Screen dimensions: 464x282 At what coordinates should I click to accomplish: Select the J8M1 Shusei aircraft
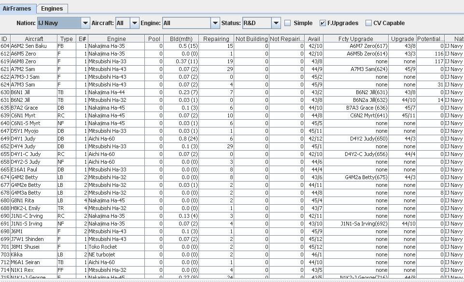pos(34,247)
